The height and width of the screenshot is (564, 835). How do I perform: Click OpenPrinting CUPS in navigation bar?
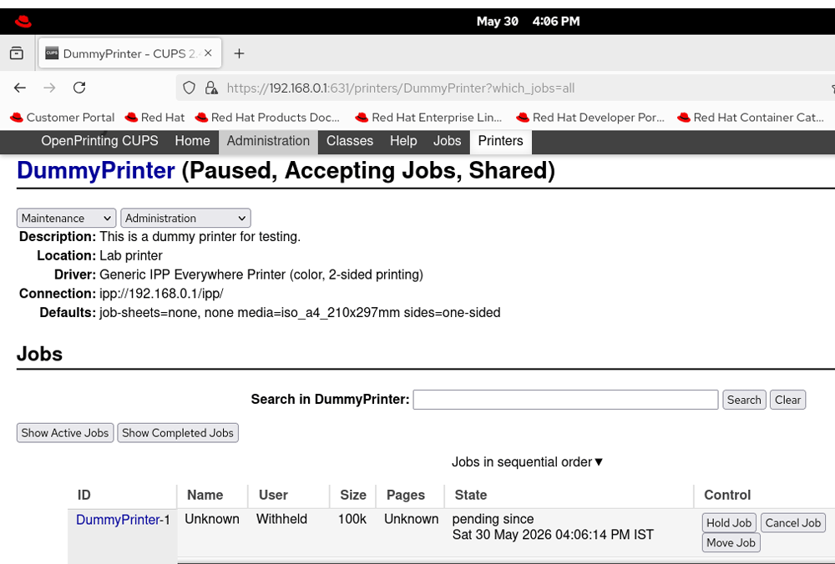click(99, 141)
